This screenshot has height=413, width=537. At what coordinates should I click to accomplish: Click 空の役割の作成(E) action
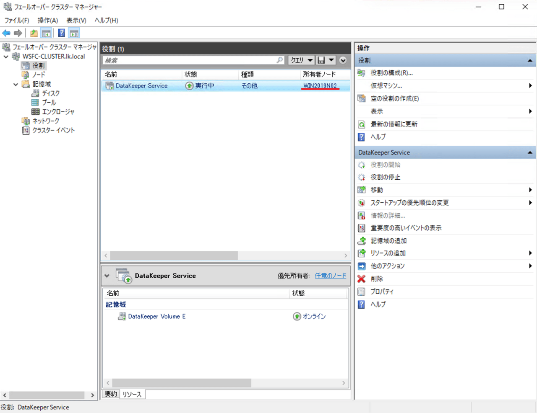[395, 98]
